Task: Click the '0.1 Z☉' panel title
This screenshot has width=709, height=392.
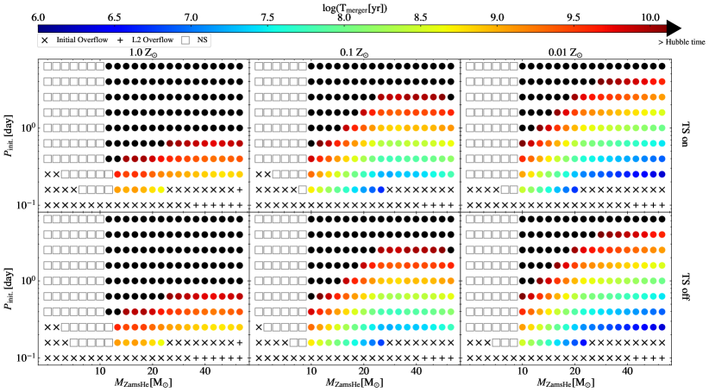Action: point(354,53)
